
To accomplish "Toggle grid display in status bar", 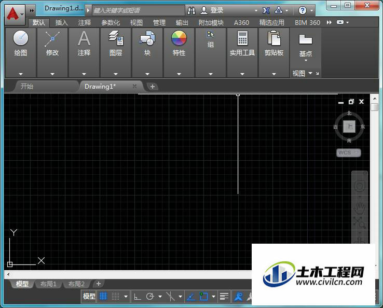I will click(x=103, y=297).
